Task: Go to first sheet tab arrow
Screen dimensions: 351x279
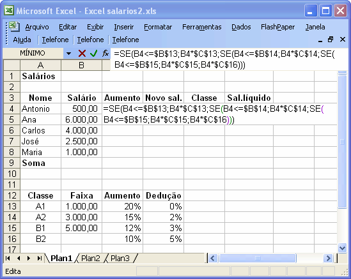Action: pos(8,258)
